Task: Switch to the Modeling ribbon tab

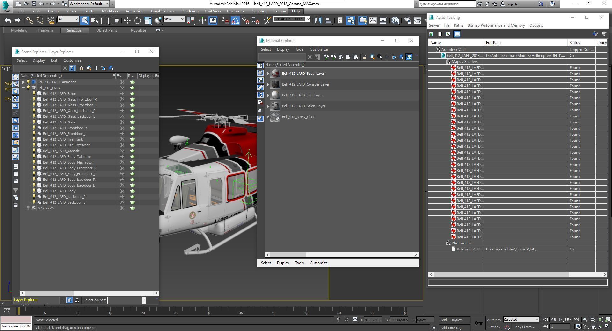Action: [x=19, y=30]
